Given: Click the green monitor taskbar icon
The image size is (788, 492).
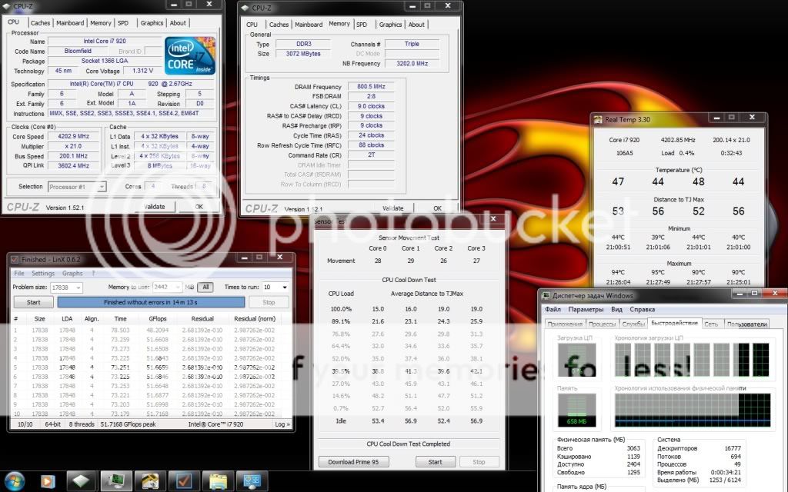Looking at the screenshot, I should (116, 481).
